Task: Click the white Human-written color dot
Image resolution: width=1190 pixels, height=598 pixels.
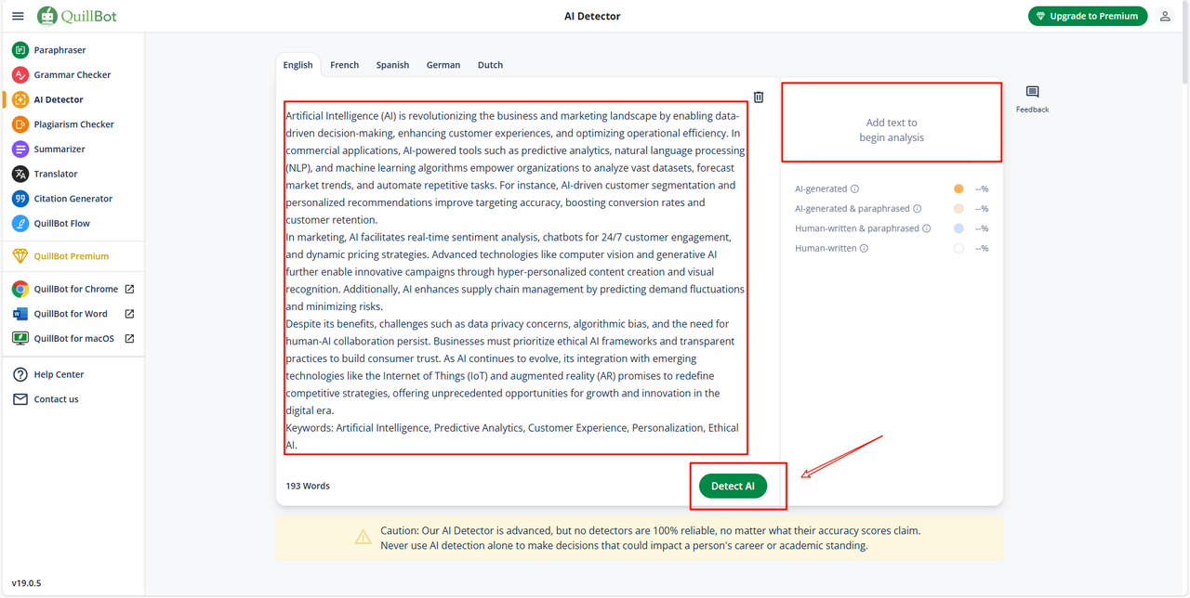Action: tap(959, 248)
